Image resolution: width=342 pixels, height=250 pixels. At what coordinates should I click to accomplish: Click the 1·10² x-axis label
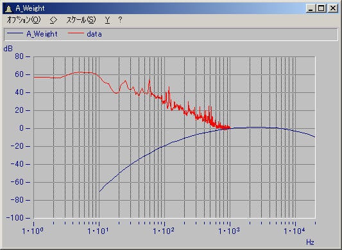click(x=164, y=231)
